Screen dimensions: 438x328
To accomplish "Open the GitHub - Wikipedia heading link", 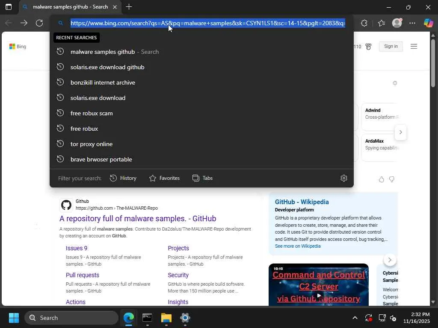I will (x=302, y=202).
